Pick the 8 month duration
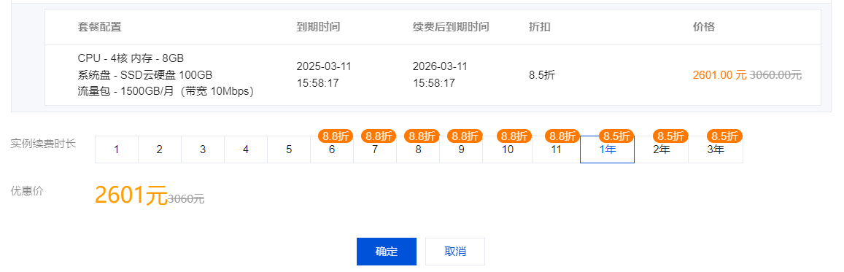This screenshot has width=844, height=272. [418, 149]
